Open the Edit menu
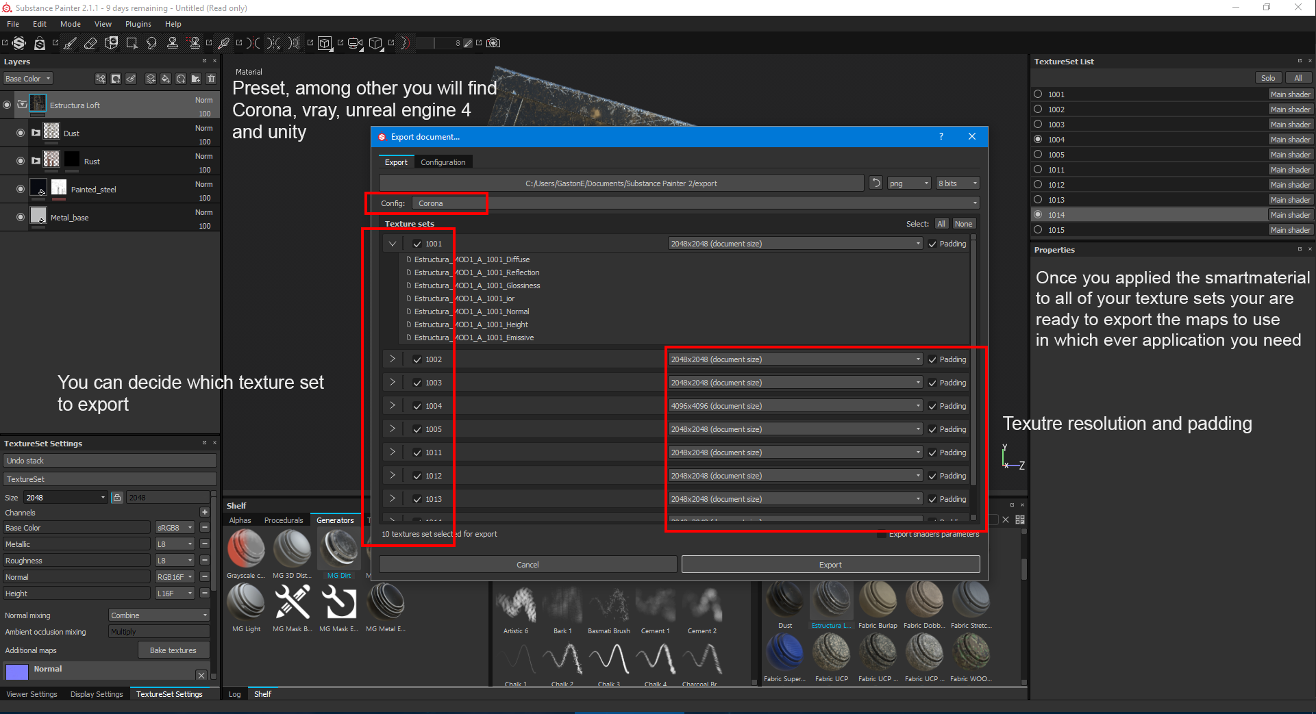This screenshot has height=714, width=1316. coord(40,24)
